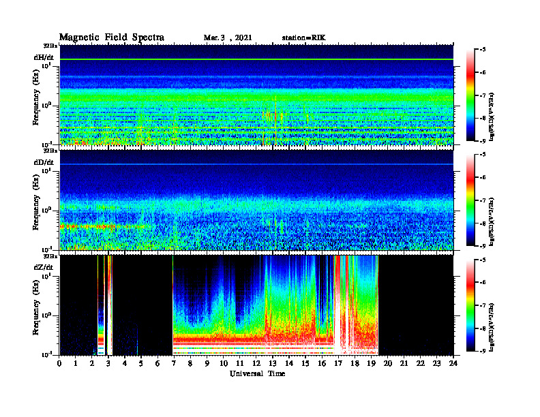Click hour tick label "1" on time axis
Viewport: 540px width, 417px height.
pos(76,364)
